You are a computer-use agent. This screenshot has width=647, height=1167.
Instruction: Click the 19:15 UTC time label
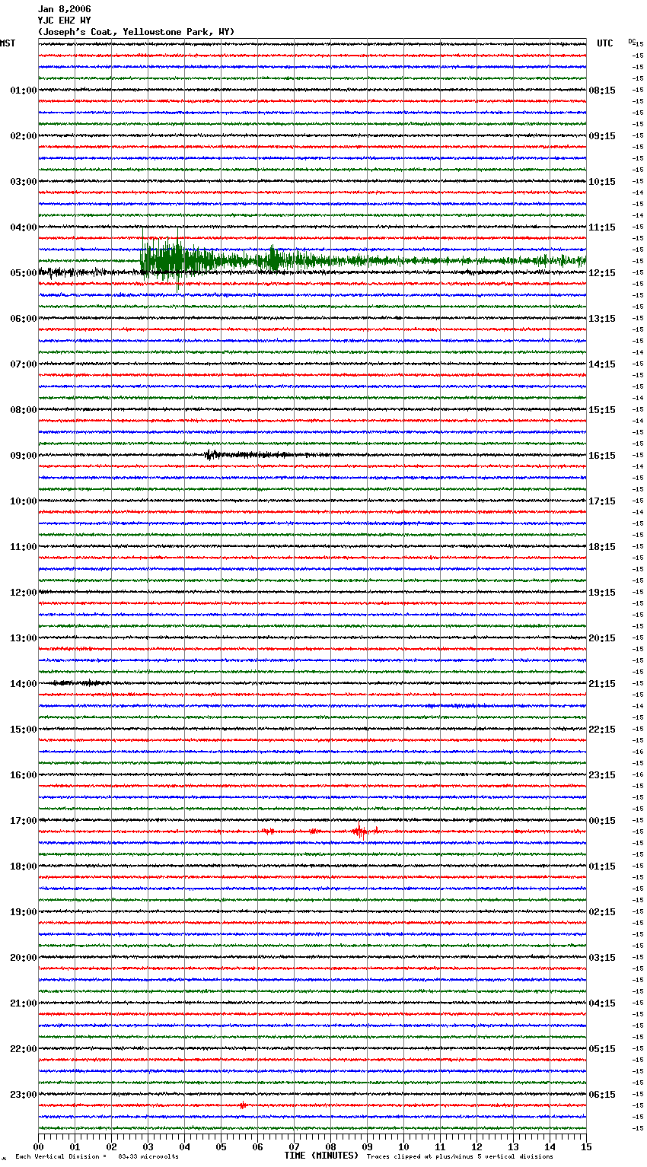pos(602,593)
